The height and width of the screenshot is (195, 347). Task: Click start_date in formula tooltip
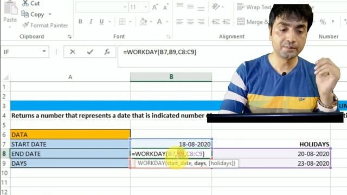point(179,164)
